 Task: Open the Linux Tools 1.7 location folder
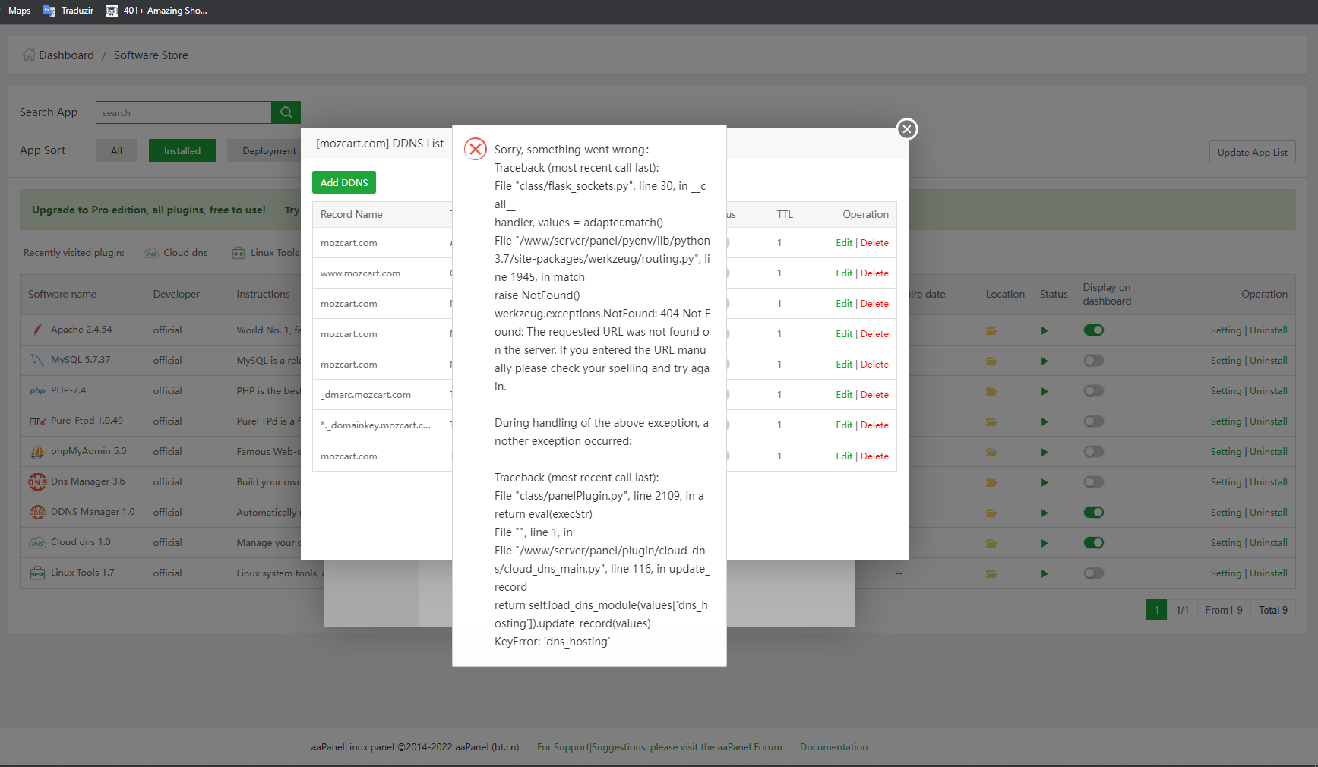[991, 573]
